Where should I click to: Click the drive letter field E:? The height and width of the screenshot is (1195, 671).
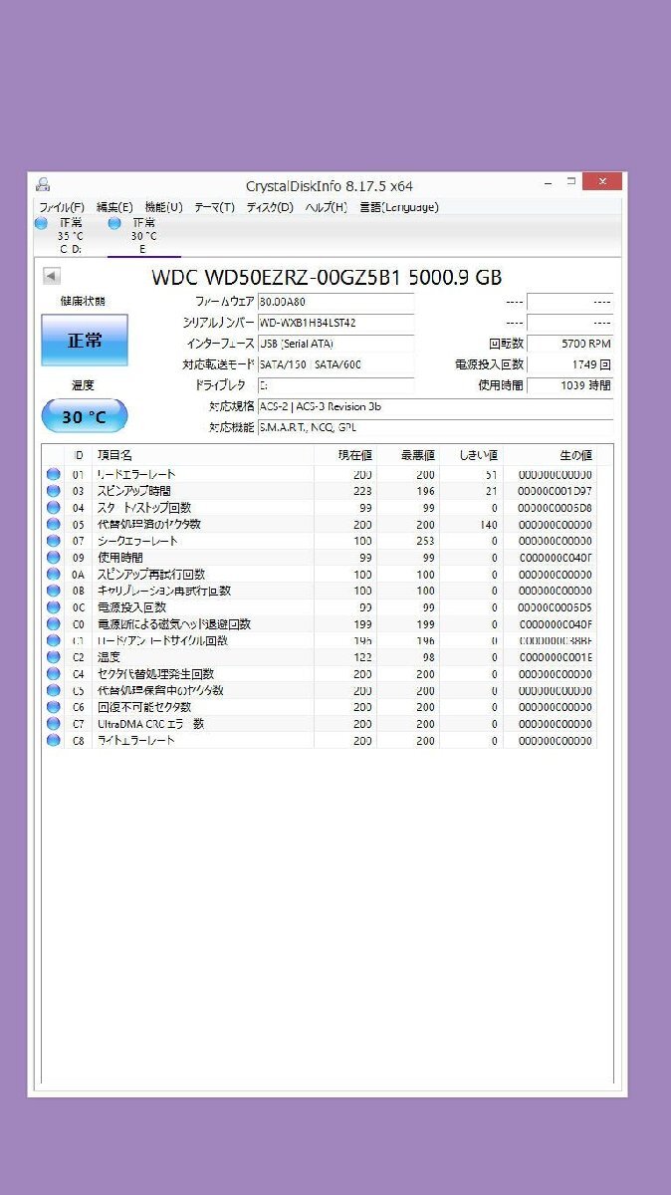pos(335,385)
